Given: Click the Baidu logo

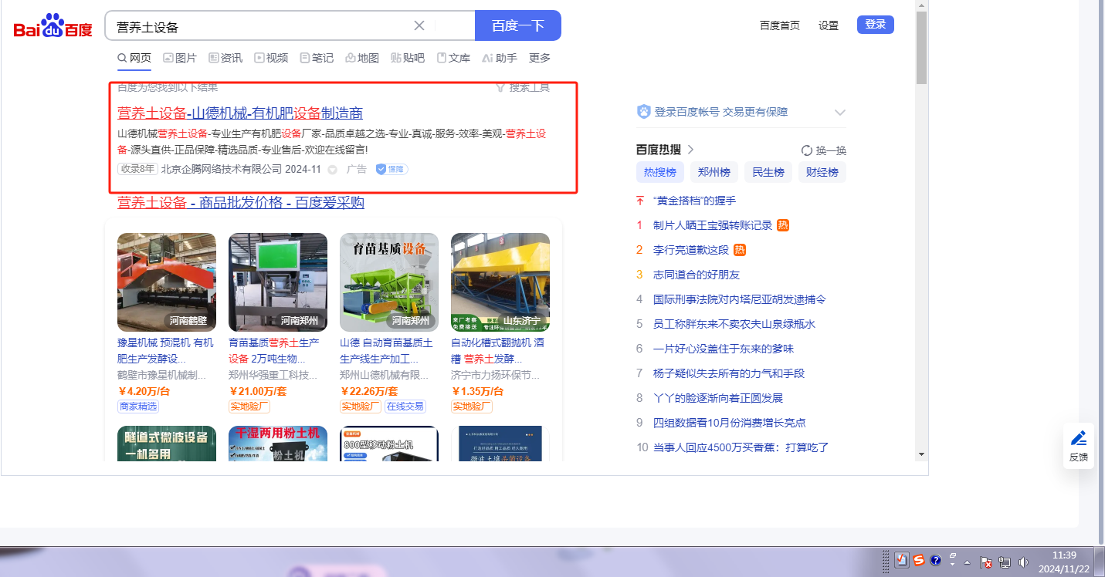Looking at the screenshot, I should [x=53, y=27].
